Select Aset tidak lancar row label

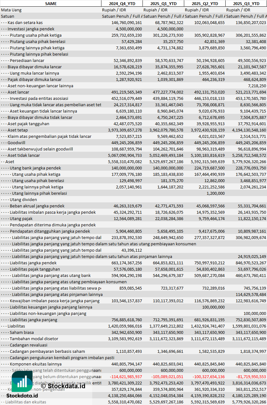point(24,155)
